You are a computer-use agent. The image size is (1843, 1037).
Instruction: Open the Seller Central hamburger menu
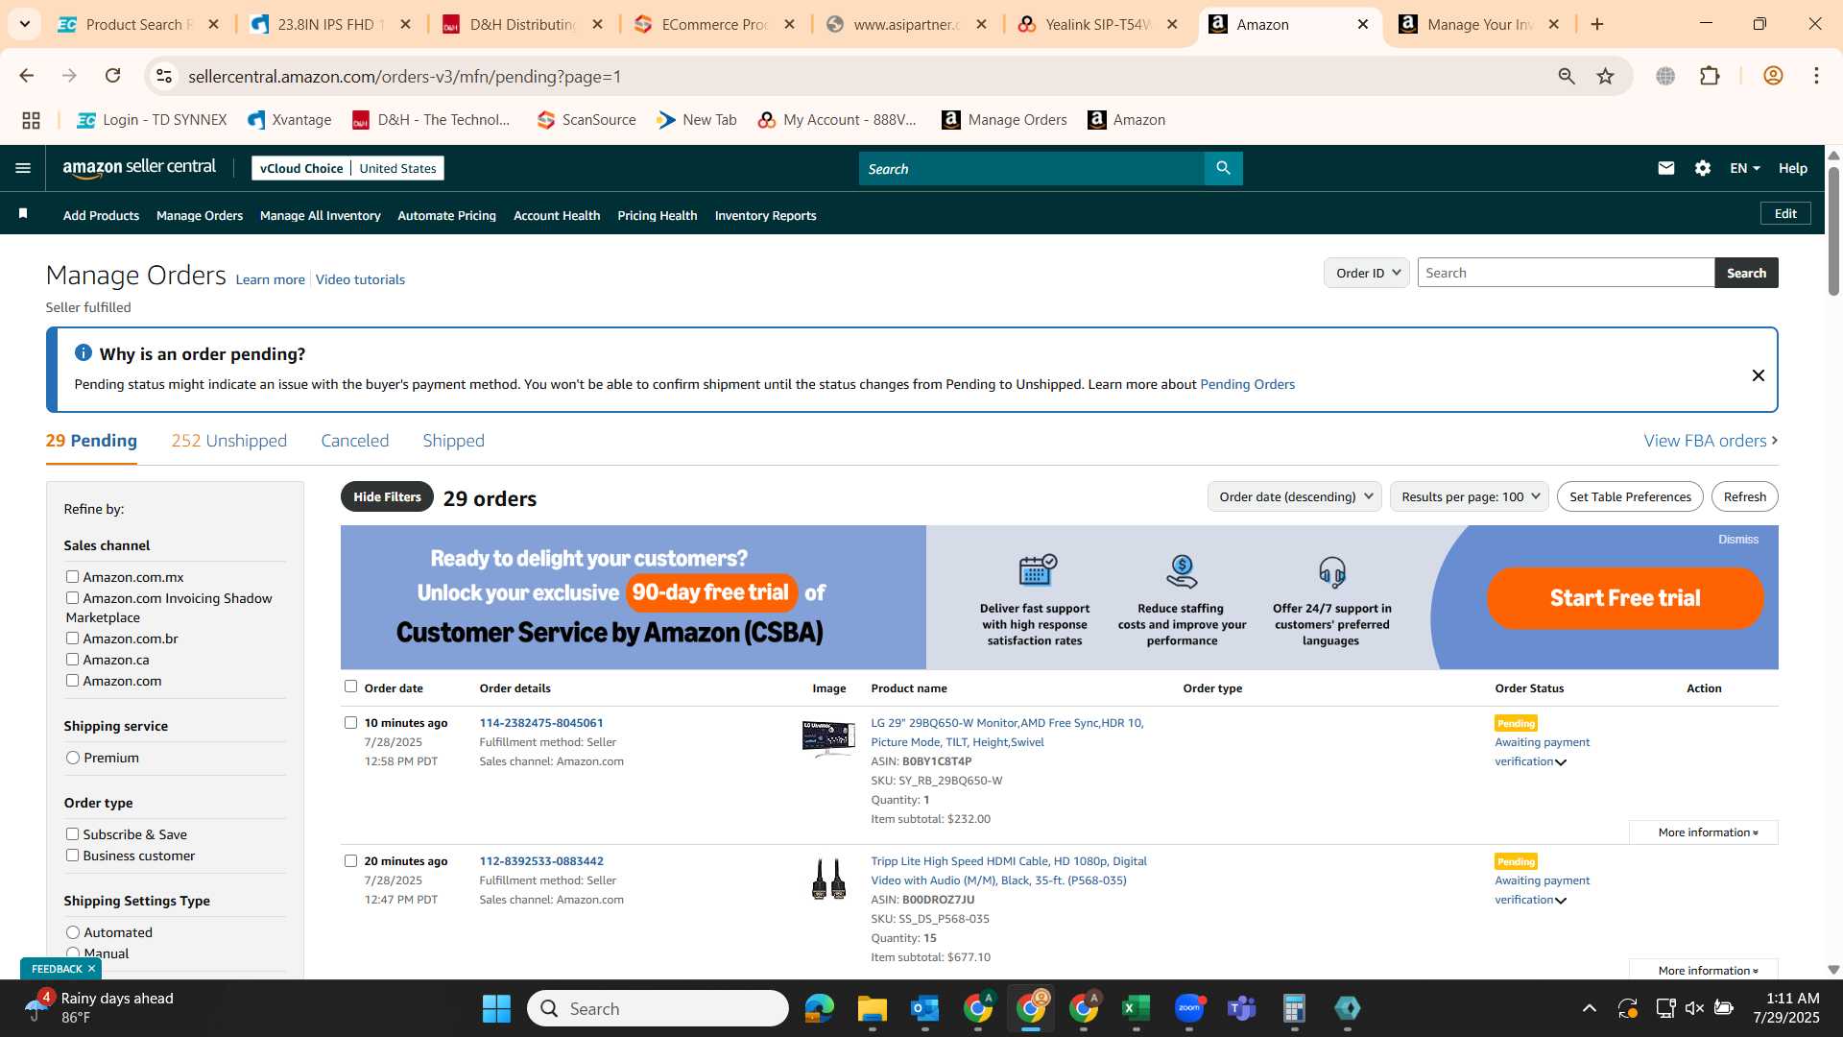coord(23,168)
